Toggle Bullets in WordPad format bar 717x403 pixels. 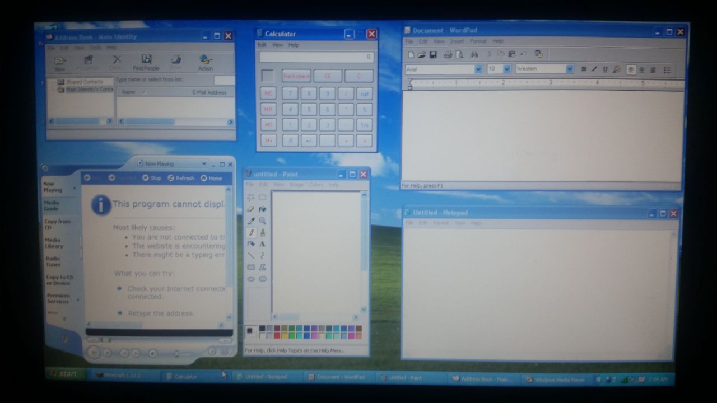(x=667, y=69)
